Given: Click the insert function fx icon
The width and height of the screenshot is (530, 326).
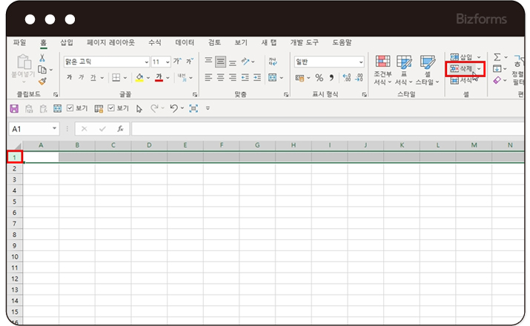Looking at the screenshot, I should 120,128.
